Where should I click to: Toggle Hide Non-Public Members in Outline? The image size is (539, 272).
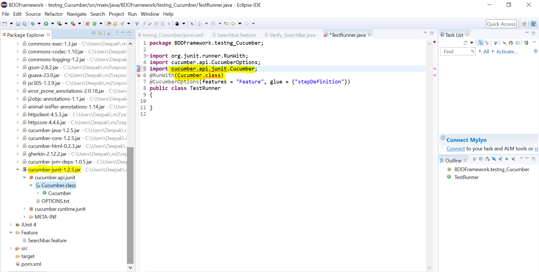pyautogui.click(x=507, y=159)
